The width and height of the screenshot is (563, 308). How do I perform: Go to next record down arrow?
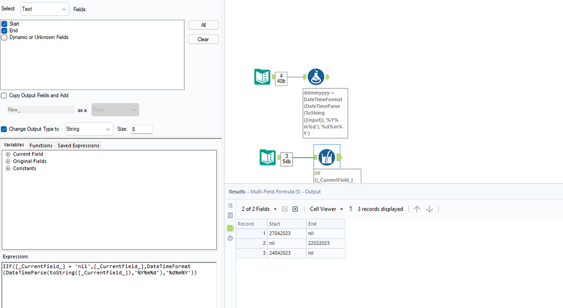[429, 209]
